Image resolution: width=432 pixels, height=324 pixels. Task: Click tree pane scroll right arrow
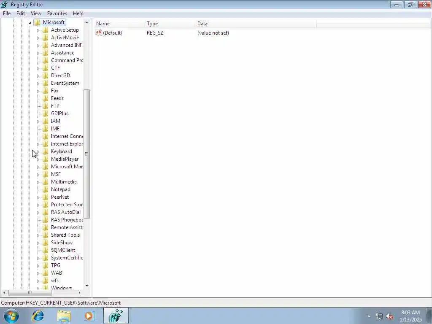[80, 293]
